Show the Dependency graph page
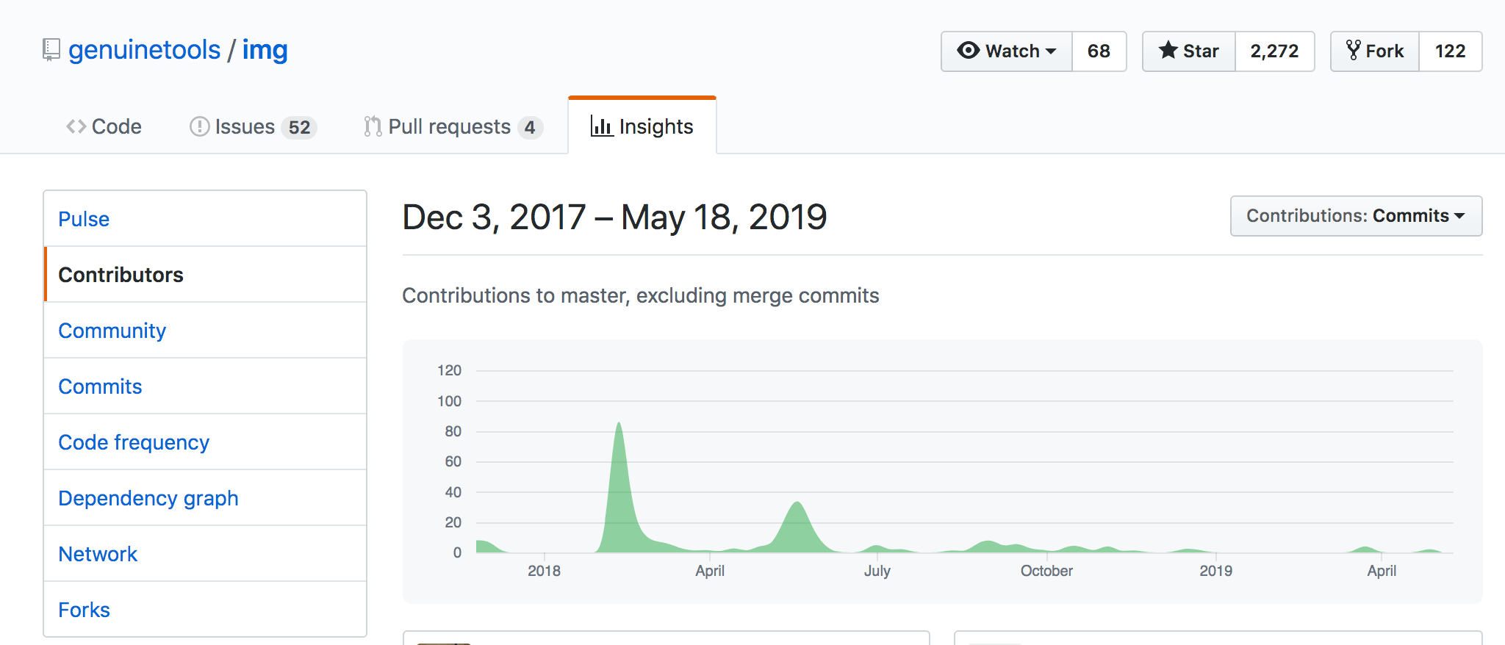Image resolution: width=1505 pixels, height=645 pixels. [x=148, y=498]
